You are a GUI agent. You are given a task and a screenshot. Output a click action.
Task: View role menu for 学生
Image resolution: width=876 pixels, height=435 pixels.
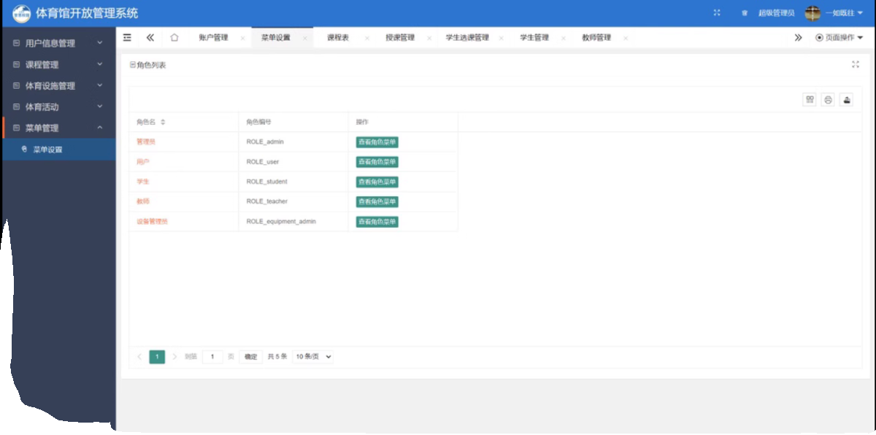point(377,182)
